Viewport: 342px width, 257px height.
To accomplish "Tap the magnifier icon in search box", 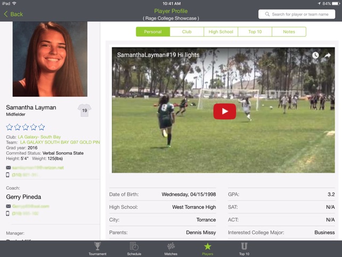I will [x=267, y=14].
